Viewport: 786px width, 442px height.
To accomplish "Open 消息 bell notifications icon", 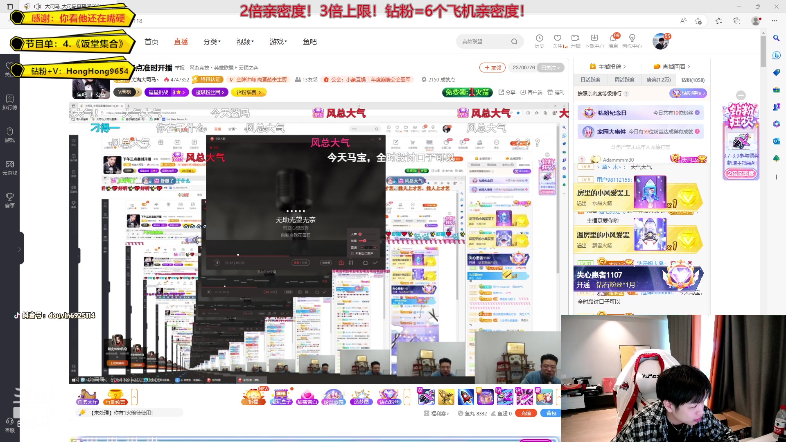I will tap(613, 41).
